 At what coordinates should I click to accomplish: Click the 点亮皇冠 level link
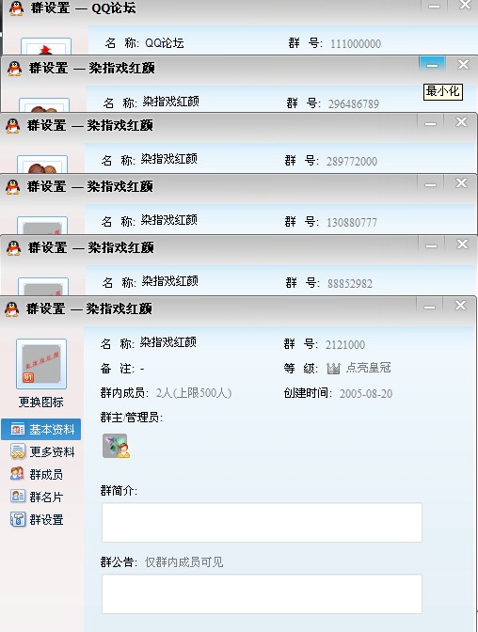coord(369,368)
